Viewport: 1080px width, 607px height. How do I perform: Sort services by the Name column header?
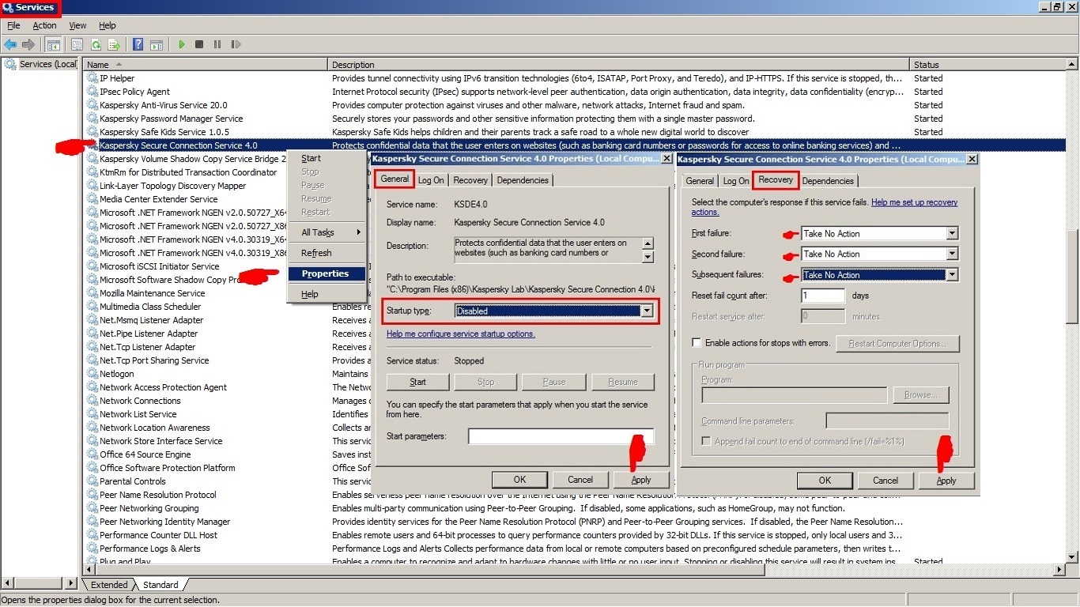tap(205, 65)
